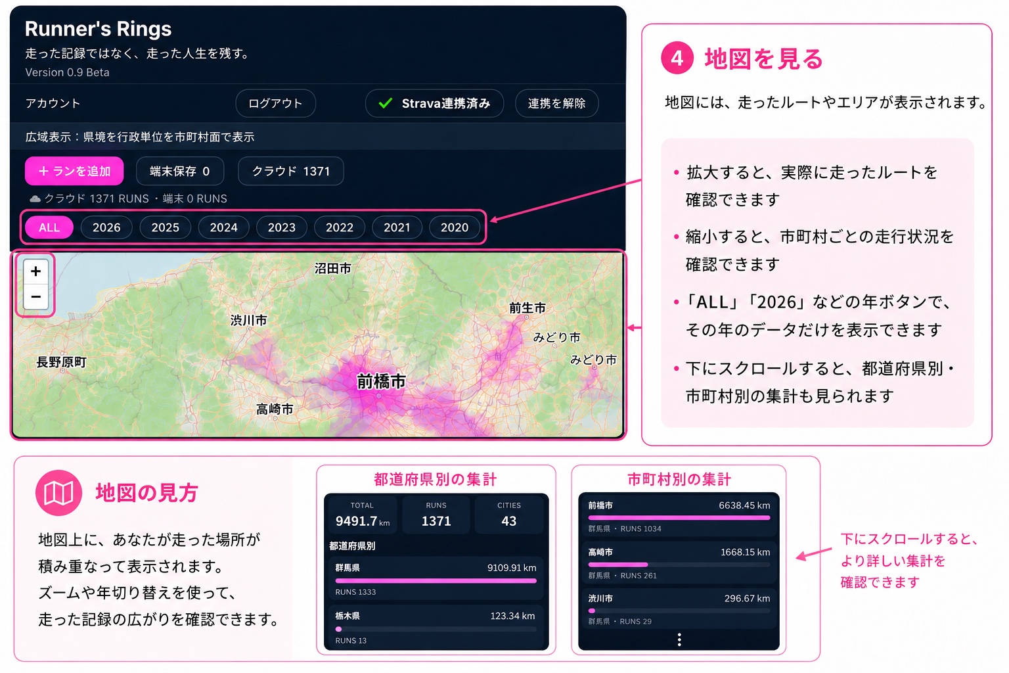Show only 2023 runs
The height and width of the screenshot is (673, 1009).
(282, 227)
